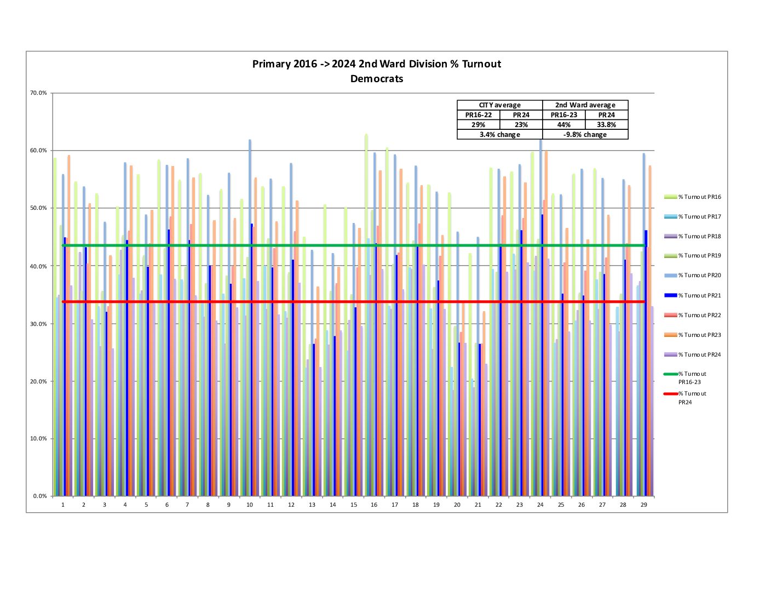Click the 40.0% y-axis label

click(38, 266)
